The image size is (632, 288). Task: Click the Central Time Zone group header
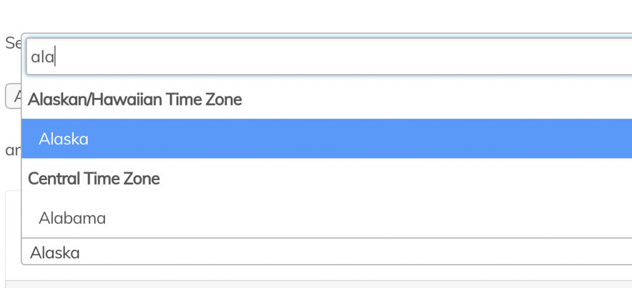[x=94, y=179]
